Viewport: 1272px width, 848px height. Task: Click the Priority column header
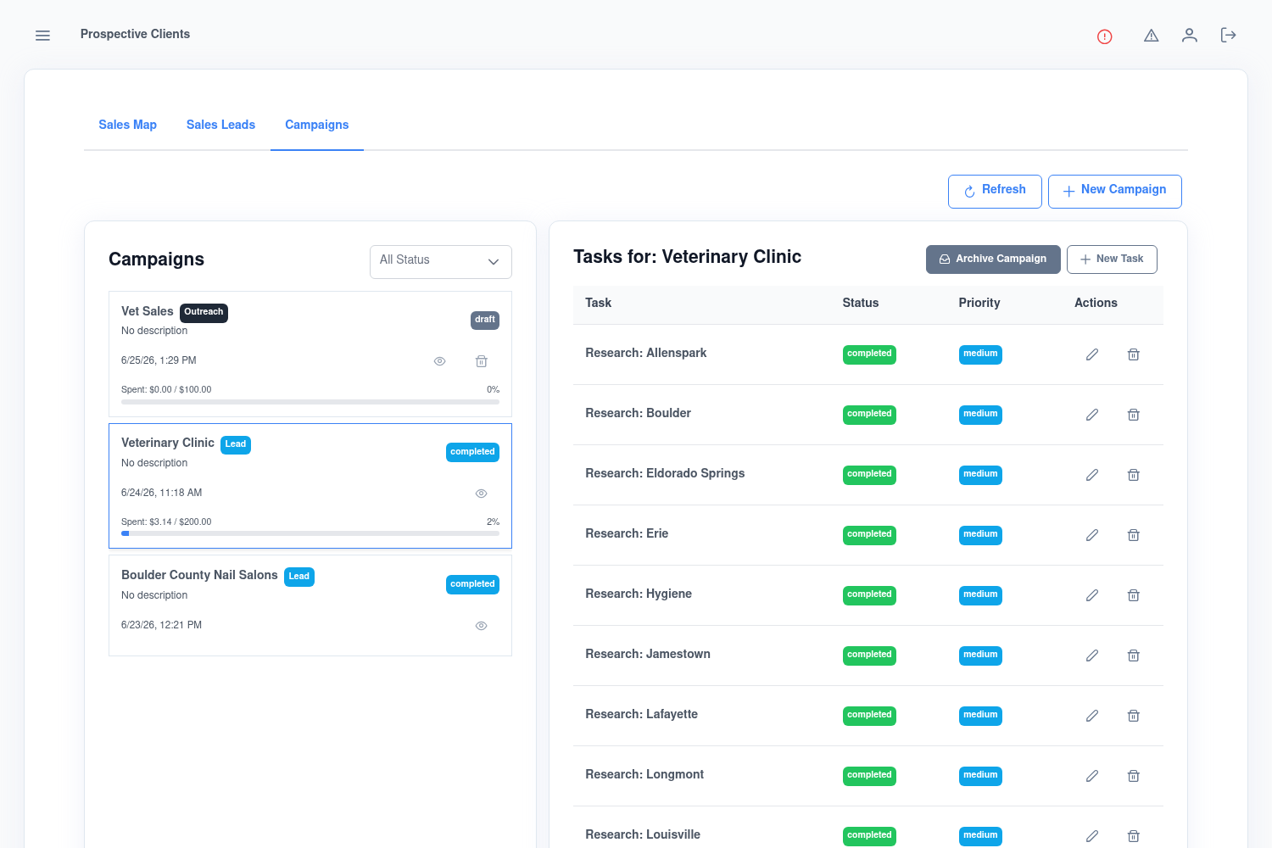click(x=979, y=303)
